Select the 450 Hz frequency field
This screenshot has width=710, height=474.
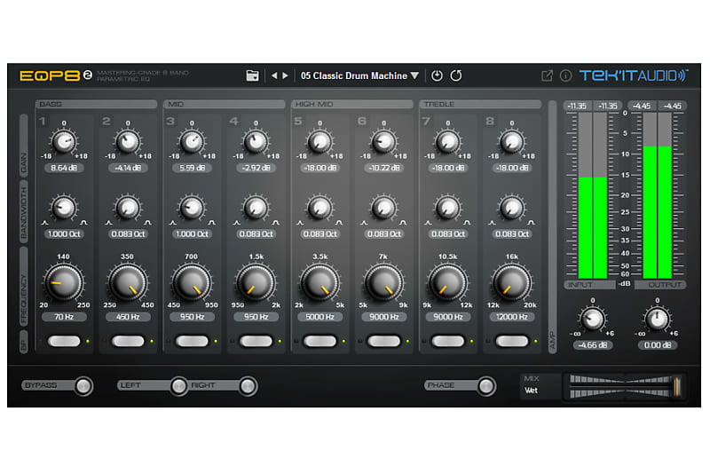click(128, 317)
